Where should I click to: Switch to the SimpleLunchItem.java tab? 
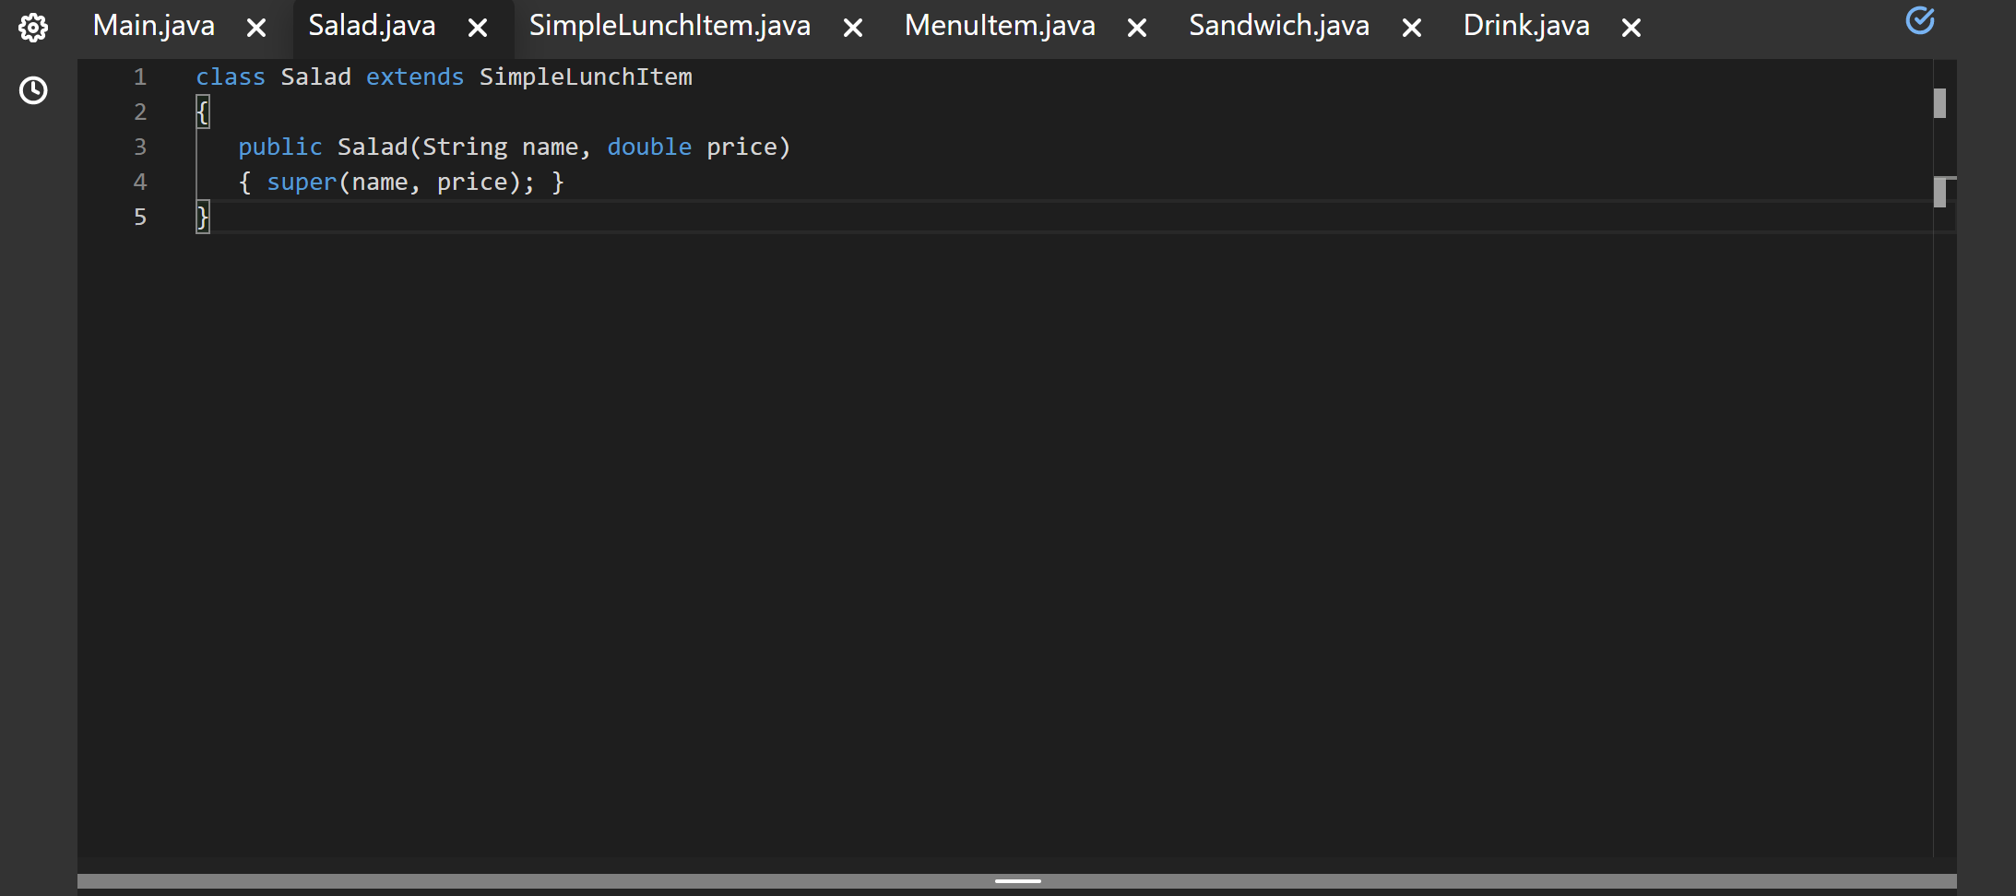click(x=669, y=26)
